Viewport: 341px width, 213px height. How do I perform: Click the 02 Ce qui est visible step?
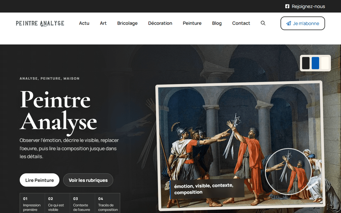[57, 204]
